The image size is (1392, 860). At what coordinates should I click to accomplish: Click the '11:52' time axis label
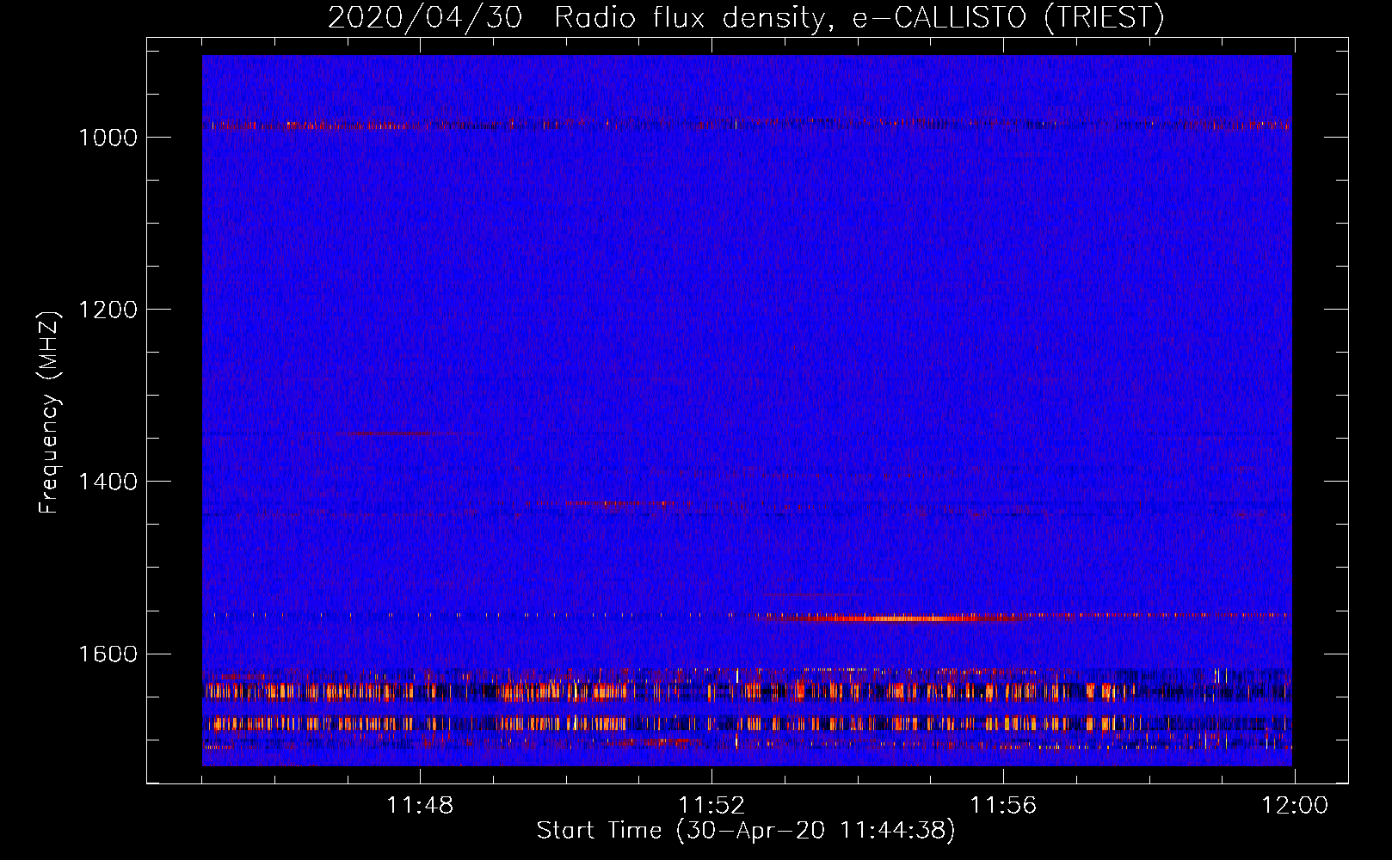point(711,806)
